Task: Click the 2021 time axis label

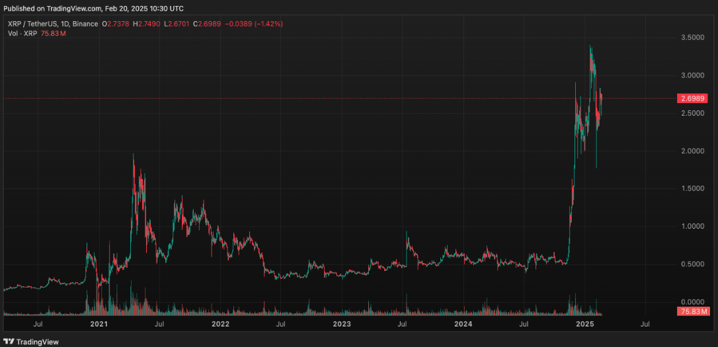Action: point(99,324)
